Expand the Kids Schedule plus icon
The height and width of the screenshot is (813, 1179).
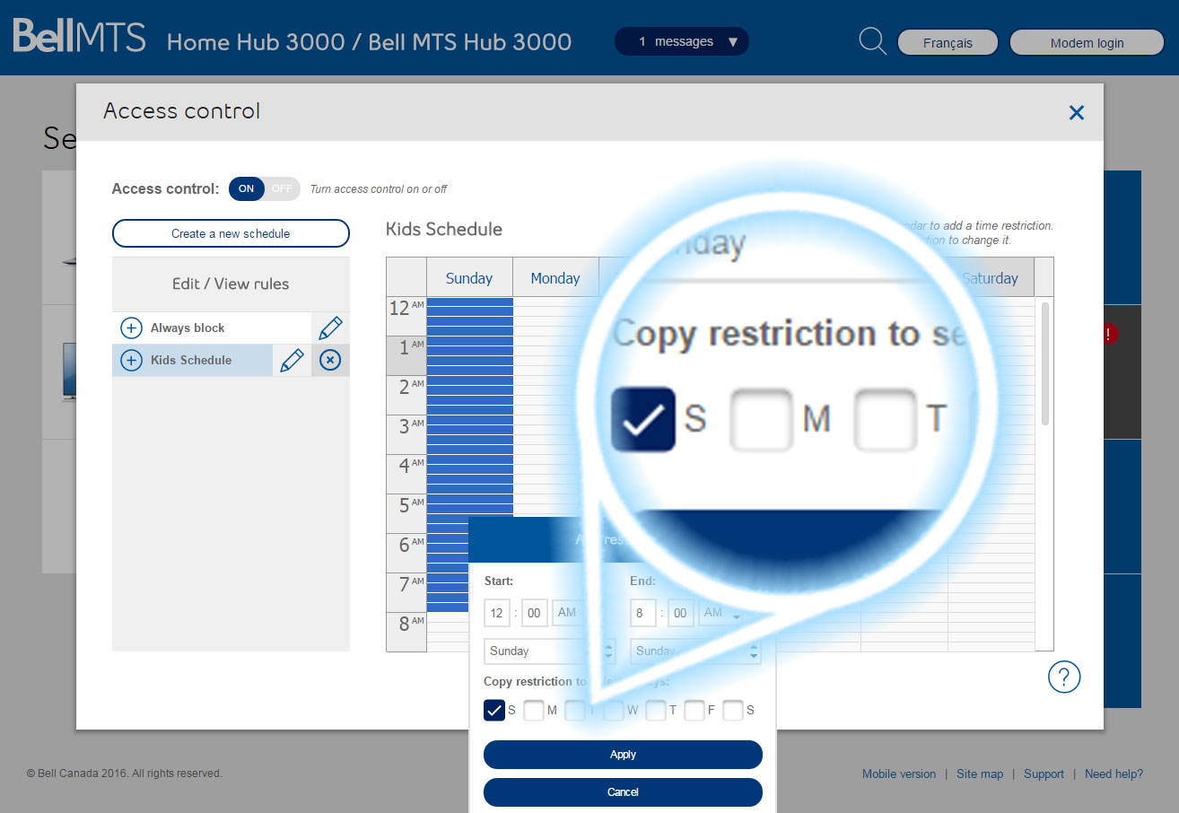131,361
